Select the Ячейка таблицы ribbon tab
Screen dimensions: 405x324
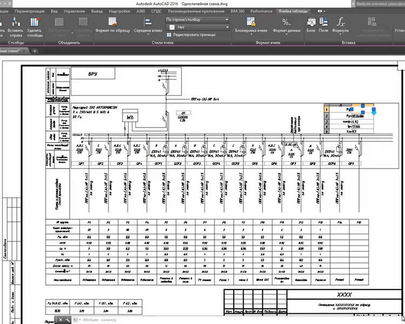click(293, 11)
